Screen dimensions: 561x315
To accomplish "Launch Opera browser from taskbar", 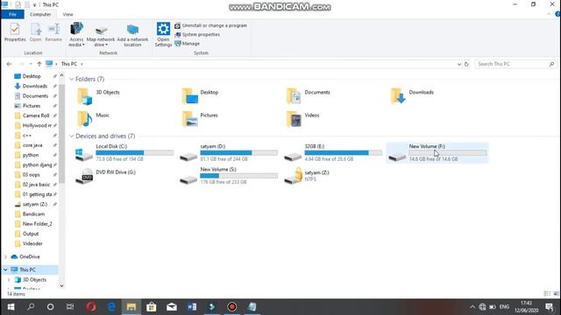I will click(91, 307).
